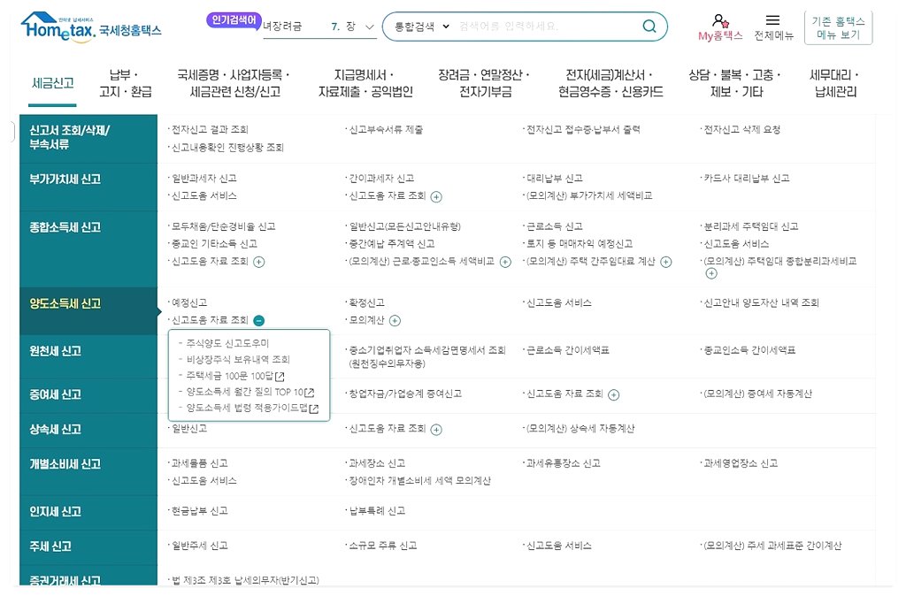
Task: Open 카드사 대리납부 신고 link
Action: click(x=746, y=178)
